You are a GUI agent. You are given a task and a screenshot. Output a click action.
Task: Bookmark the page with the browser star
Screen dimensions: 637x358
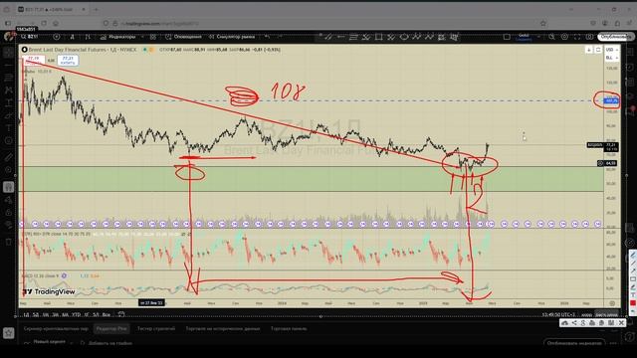point(543,24)
